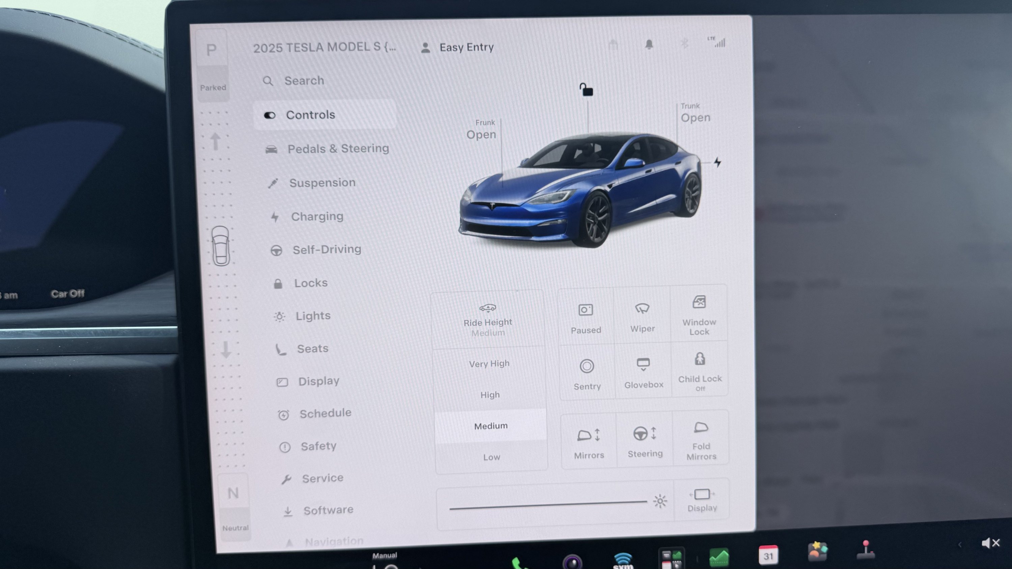Set ride height to High

tap(490, 395)
